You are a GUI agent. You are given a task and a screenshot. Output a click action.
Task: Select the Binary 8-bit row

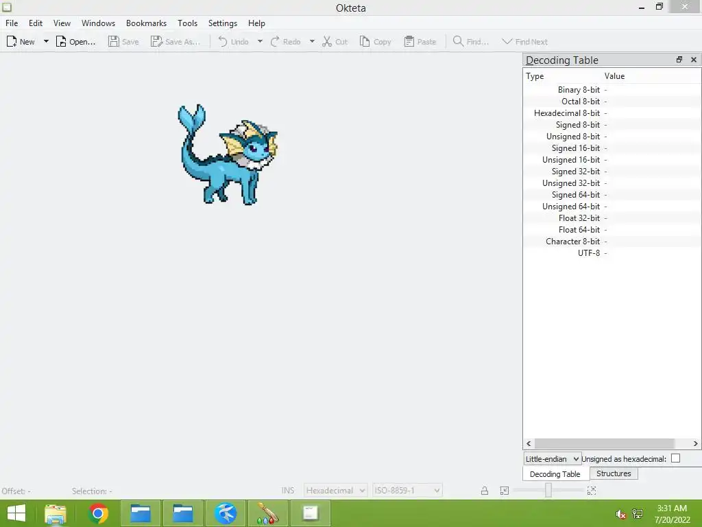coord(612,90)
